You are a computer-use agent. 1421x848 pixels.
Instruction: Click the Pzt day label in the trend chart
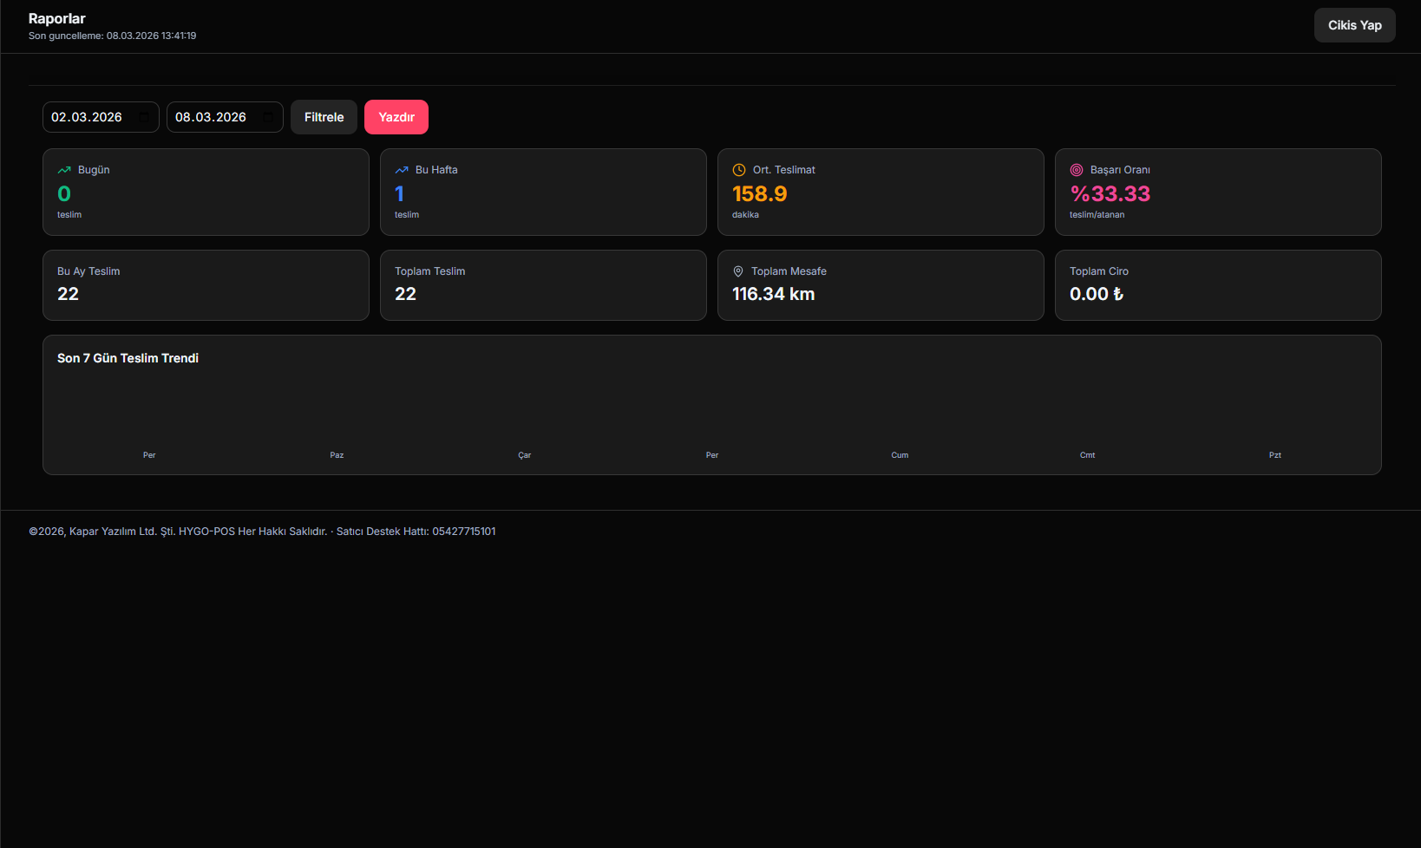point(1274,455)
